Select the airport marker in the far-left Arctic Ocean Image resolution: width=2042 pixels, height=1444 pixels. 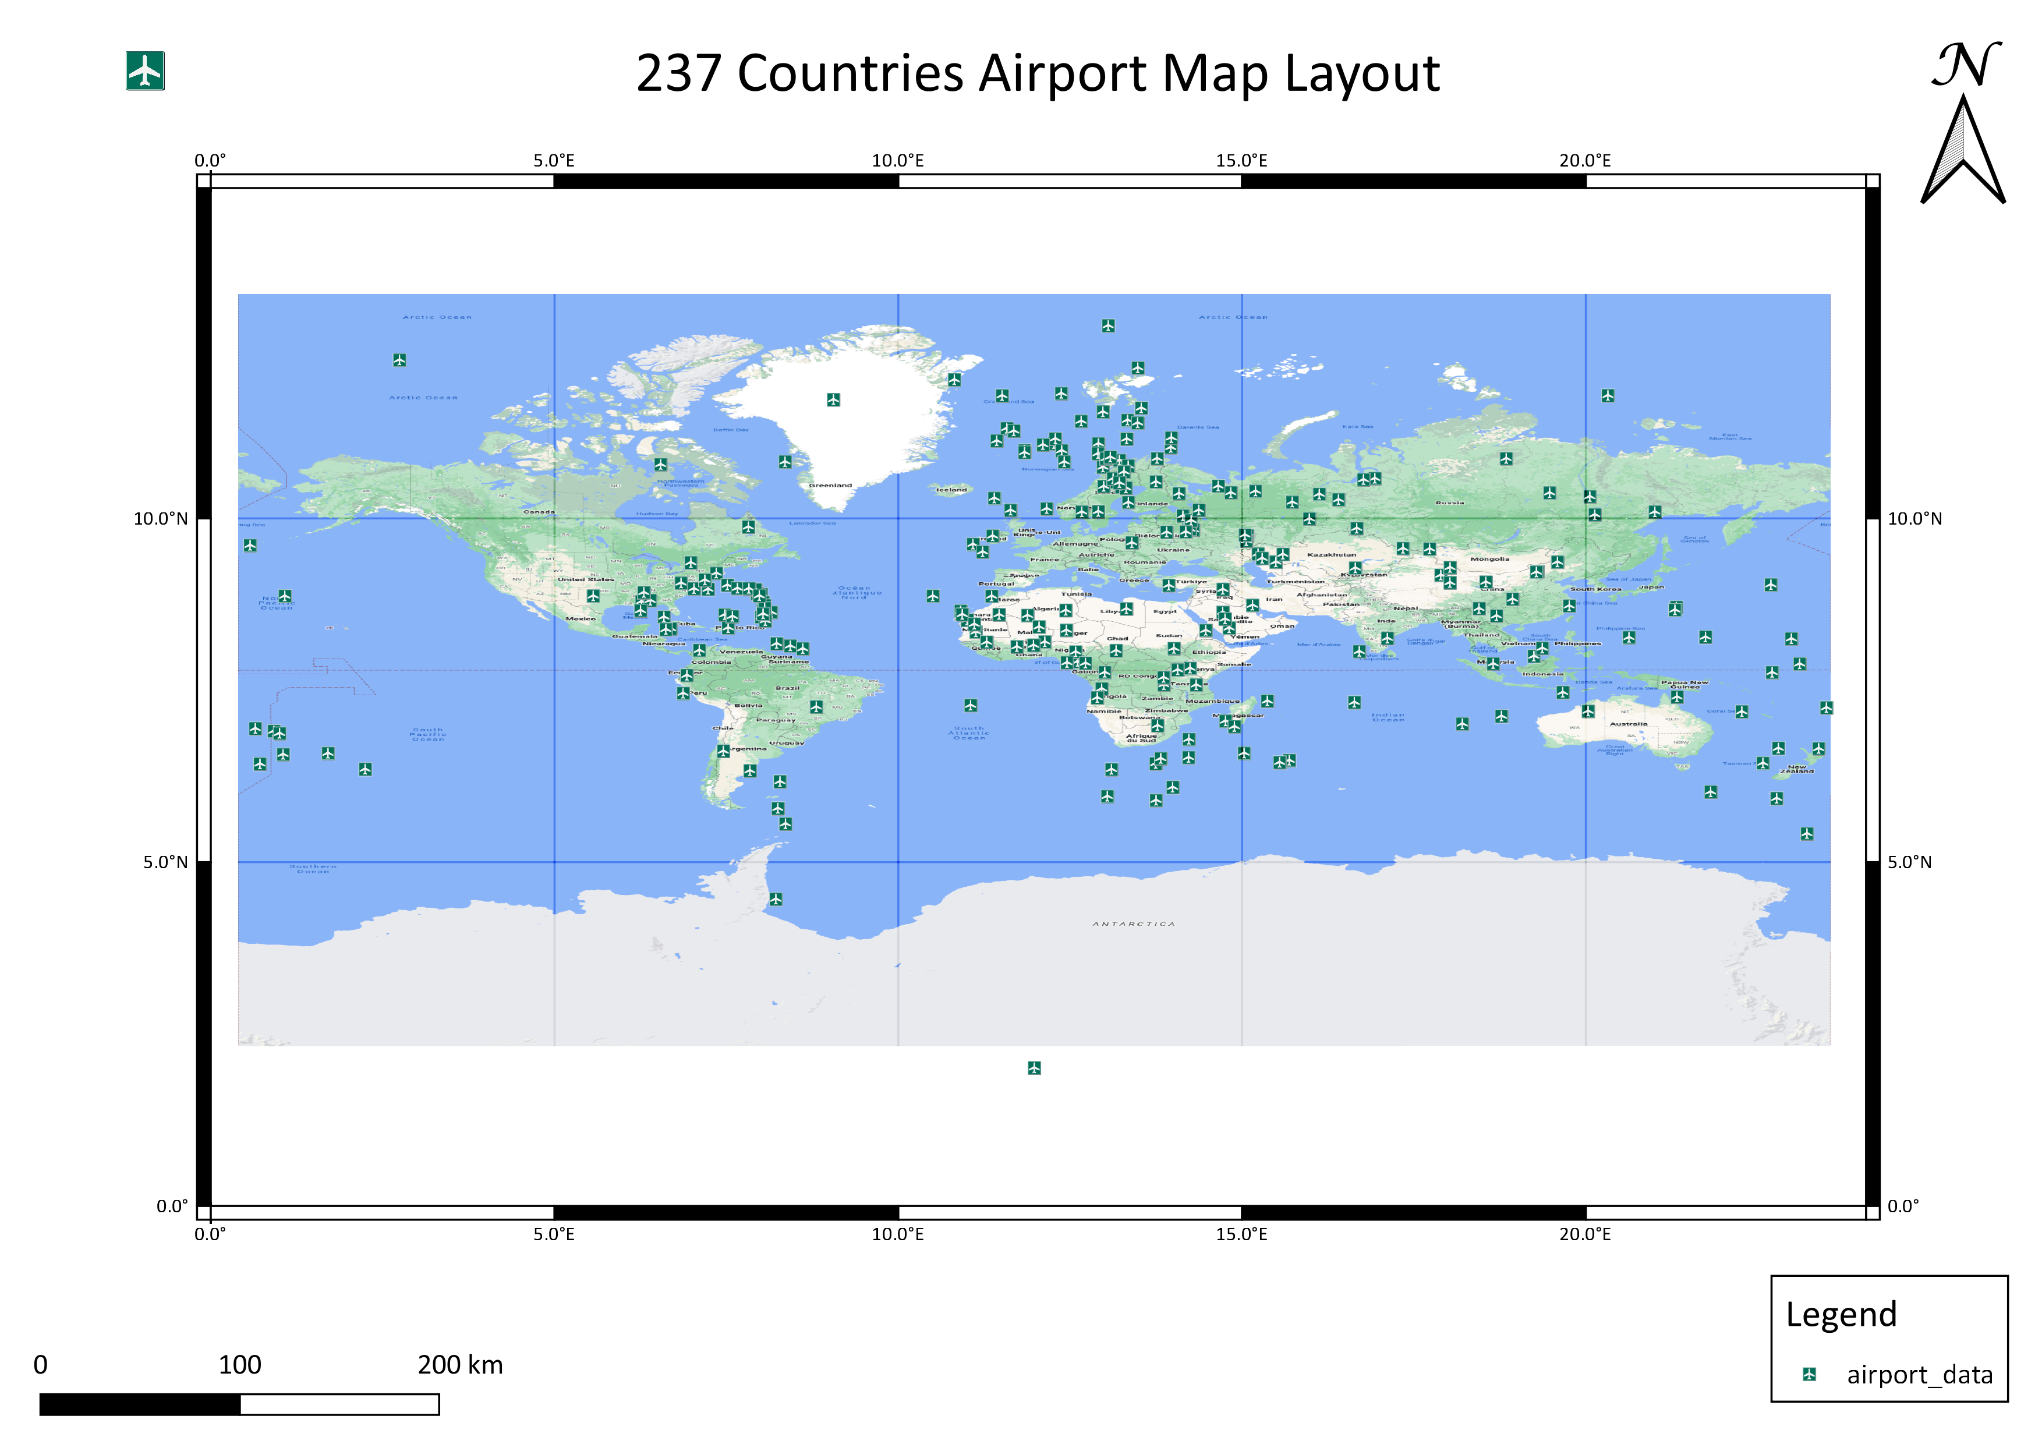[x=399, y=360]
